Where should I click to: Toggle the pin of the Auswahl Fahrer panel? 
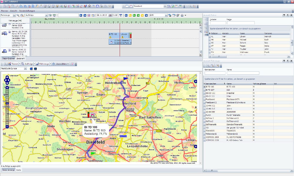[x=288, y=15]
